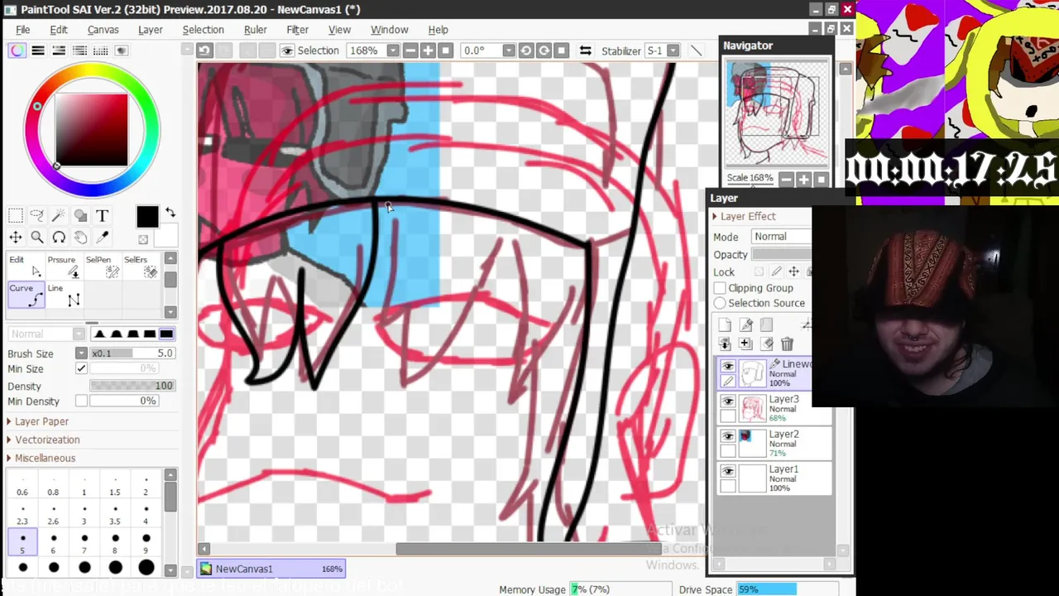Show the swatches panel
The image size is (1059, 596).
pos(101,50)
